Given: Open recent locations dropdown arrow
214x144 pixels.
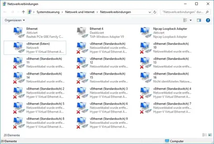Looking at the screenshot, I should coord(18,12).
